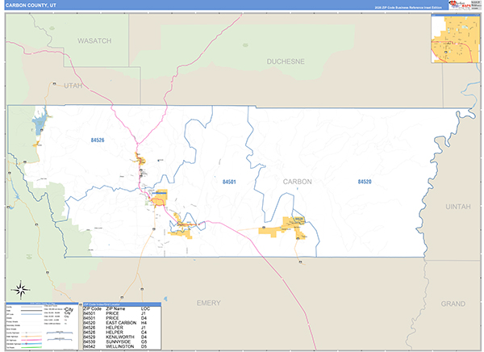Click the 84520 ZIP label on map

coord(365,182)
